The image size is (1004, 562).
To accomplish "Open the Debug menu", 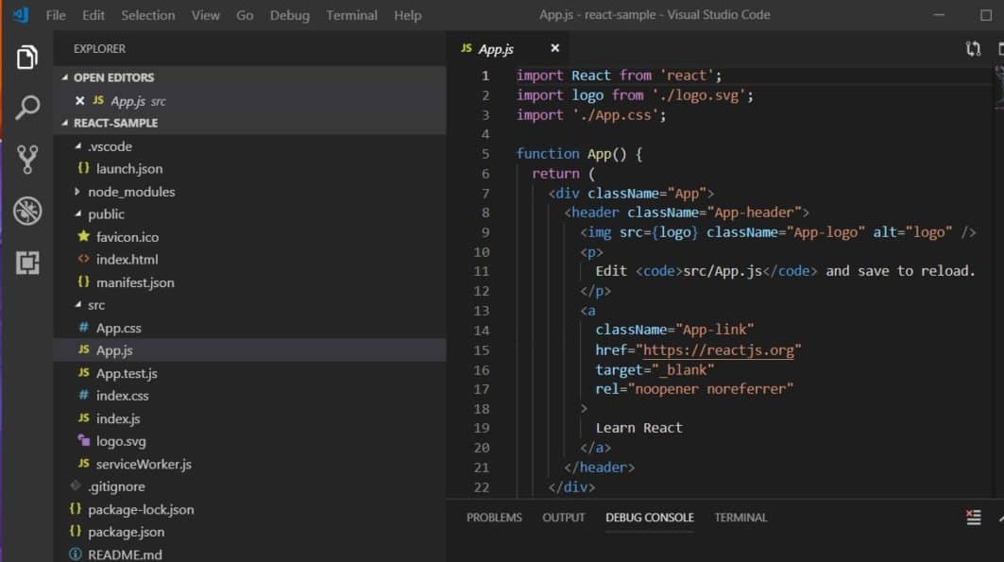I will pyautogui.click(x=289, y=14).
